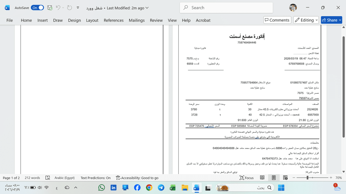The image size is (346, 194).
Task: Open the user account profile picture
Action: tap(293, 7)
